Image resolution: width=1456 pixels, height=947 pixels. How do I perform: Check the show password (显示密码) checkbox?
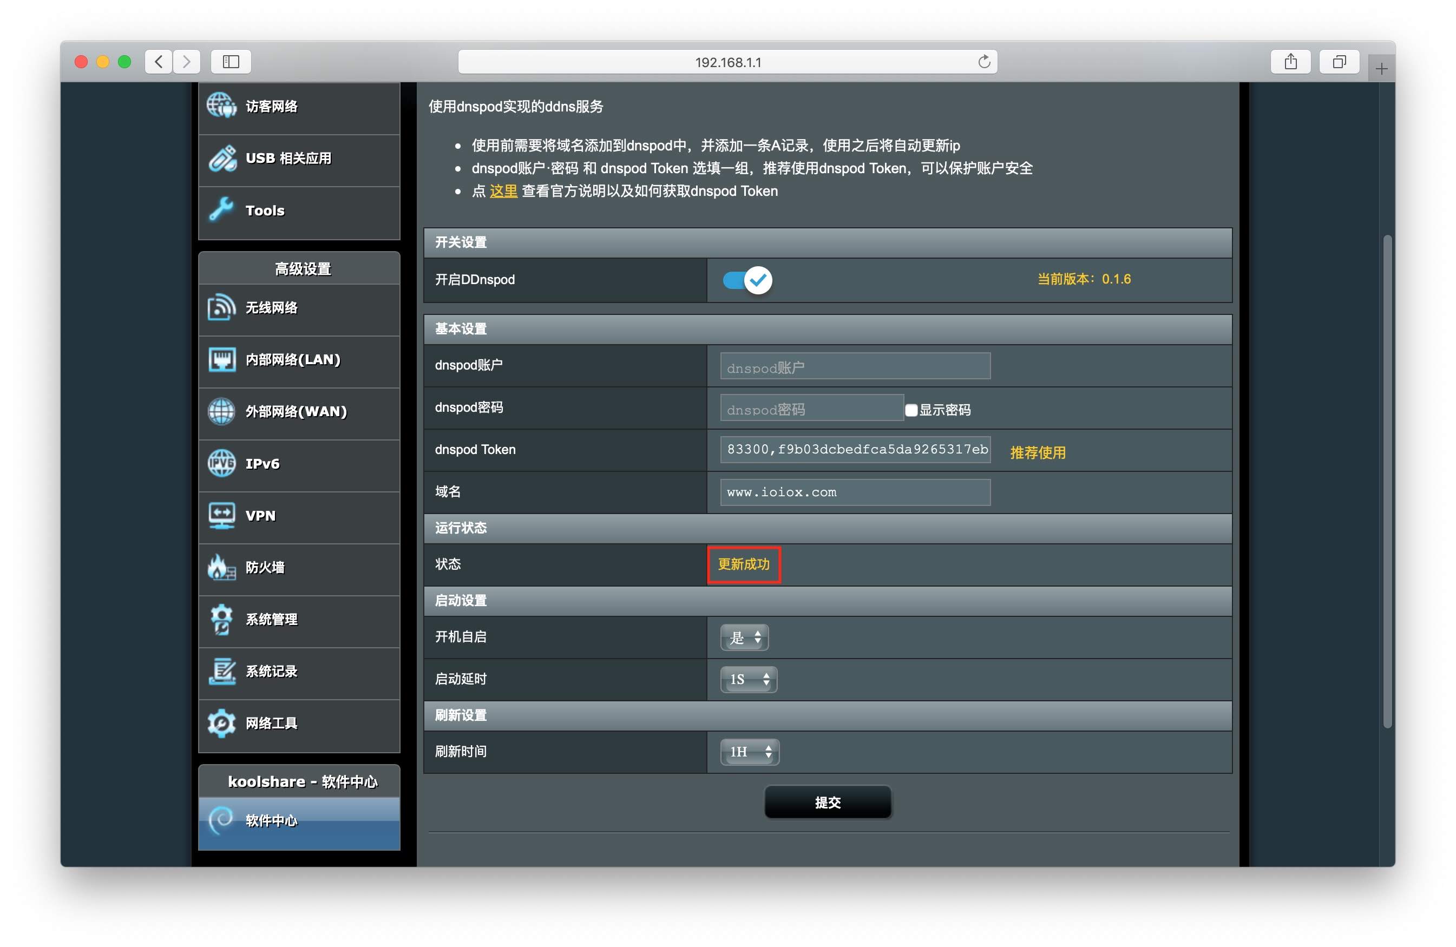(911, 410)
